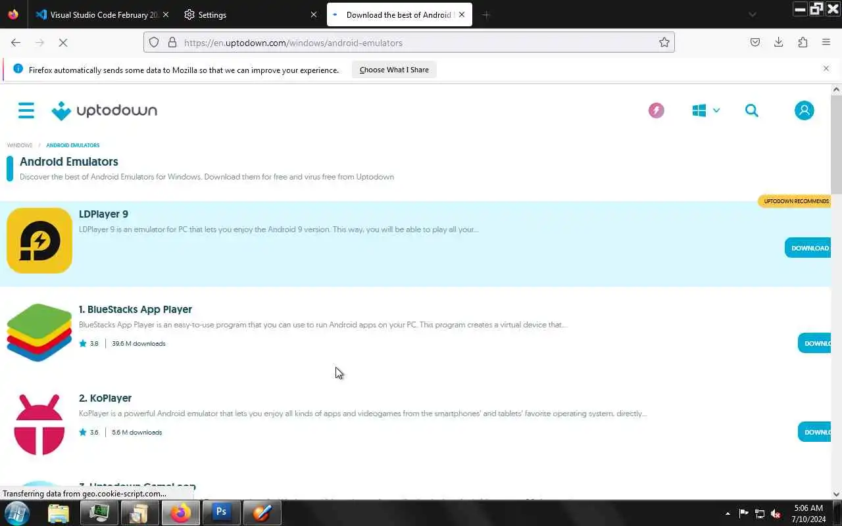Click the Action Center flag tray icon

click(744, 514)
